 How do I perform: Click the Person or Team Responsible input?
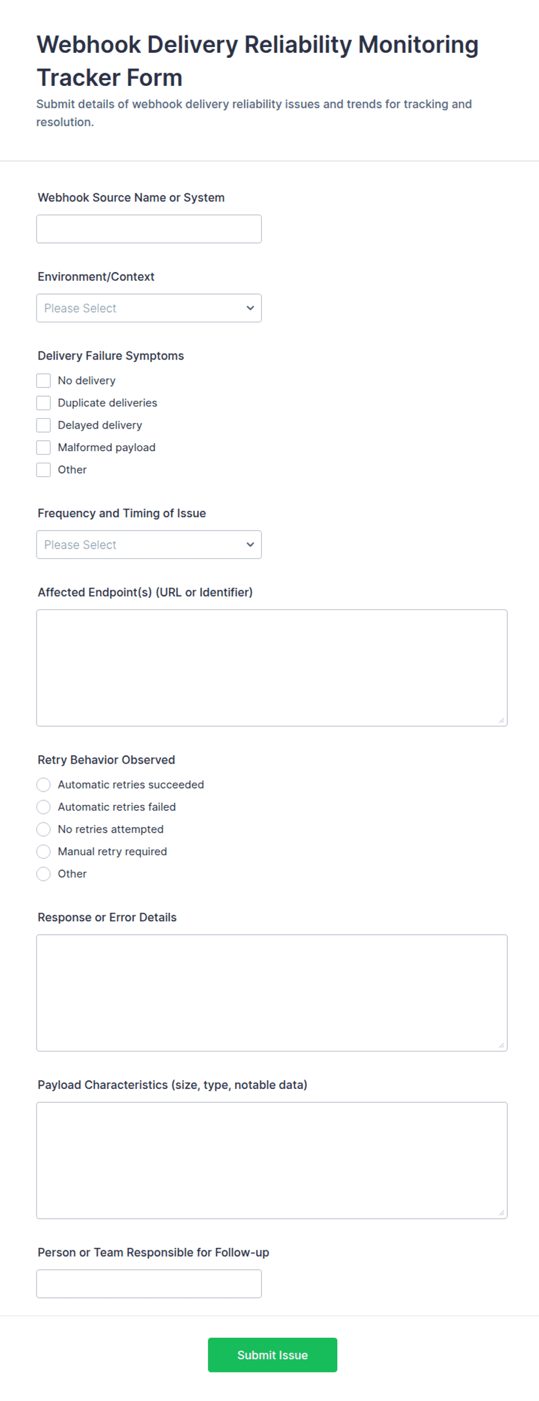(149, 1284)
